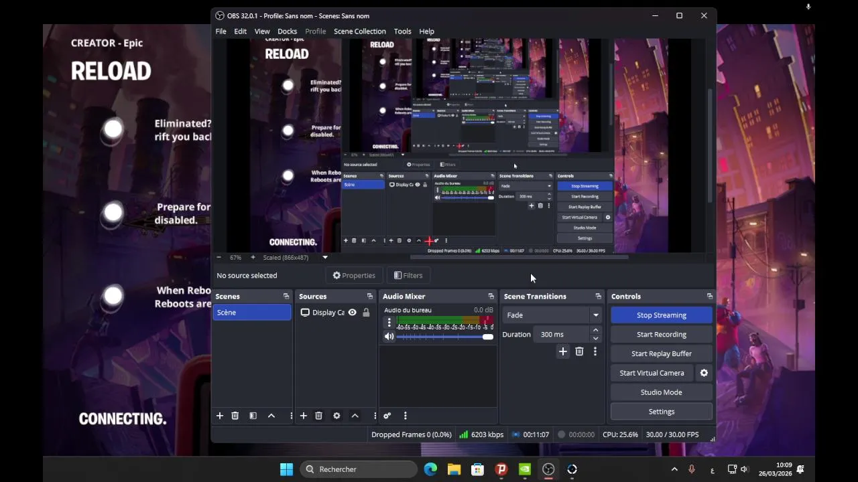Open File menu
The height and width of the screenshot is (482, 858).
click(x=221, y=31)
